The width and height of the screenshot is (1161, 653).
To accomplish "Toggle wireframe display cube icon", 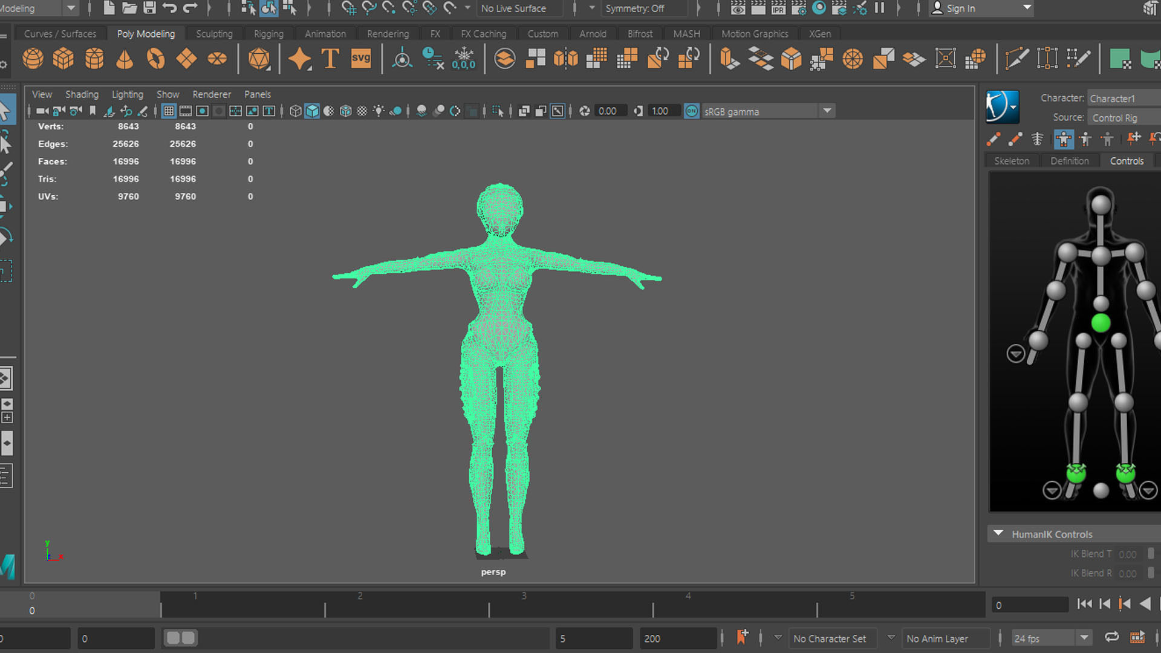I will click(x=295, y=111).
